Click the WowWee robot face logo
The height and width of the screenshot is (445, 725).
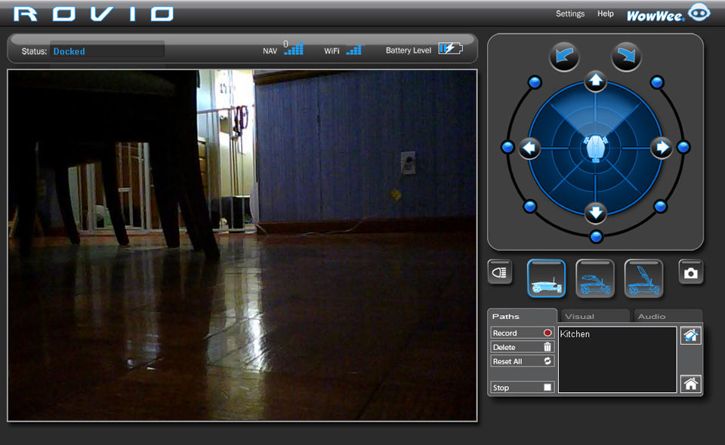pos(699,12)
